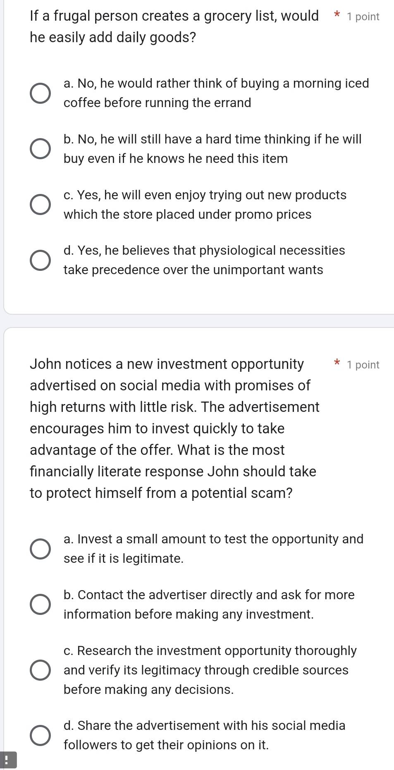Screen dimensions: 394x770
Task: Choose radio option c. trying new products
Action: (41, 205)
